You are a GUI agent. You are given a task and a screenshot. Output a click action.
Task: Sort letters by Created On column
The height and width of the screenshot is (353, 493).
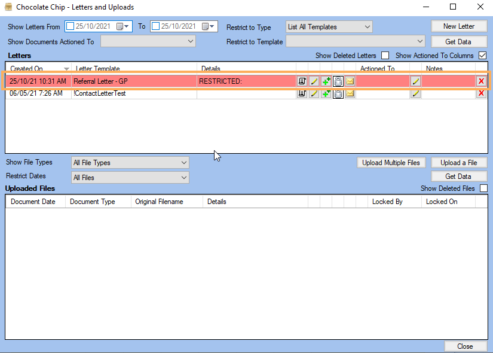coord(38,68)
